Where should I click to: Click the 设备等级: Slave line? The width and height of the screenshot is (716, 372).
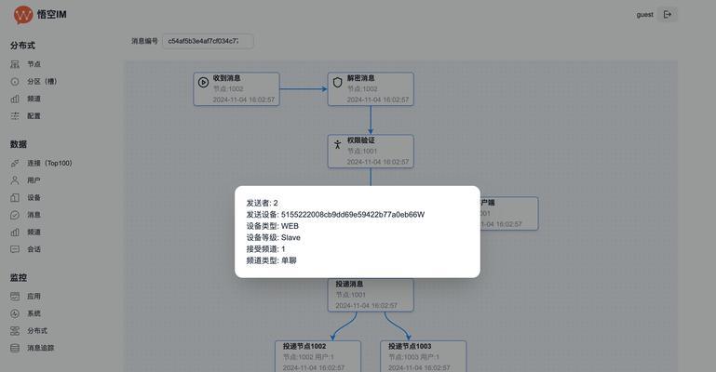coord(273,237)
